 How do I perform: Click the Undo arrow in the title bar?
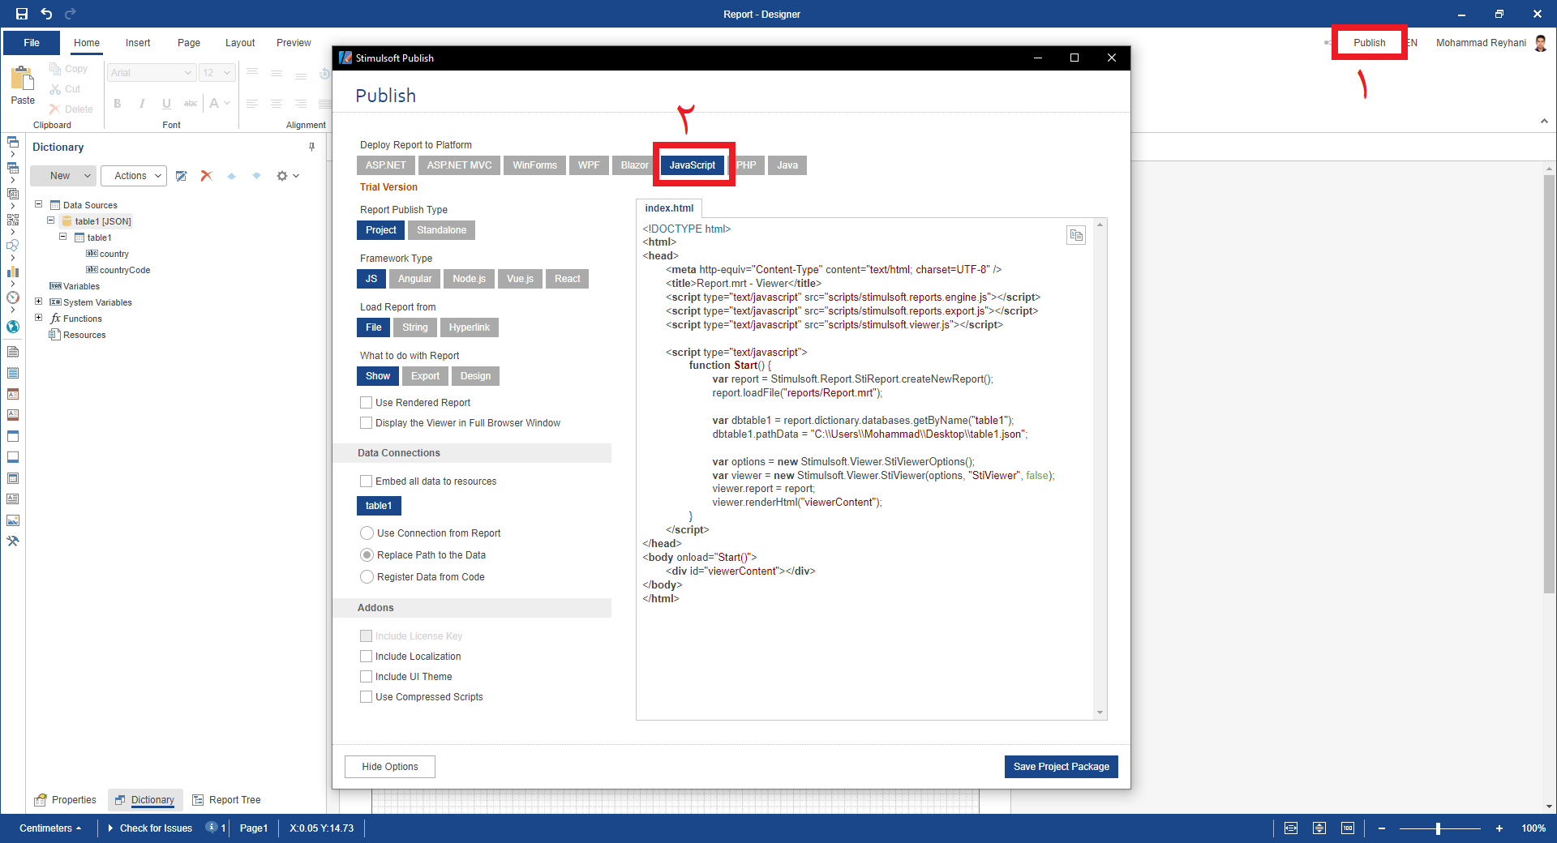[x=46, y=14]
